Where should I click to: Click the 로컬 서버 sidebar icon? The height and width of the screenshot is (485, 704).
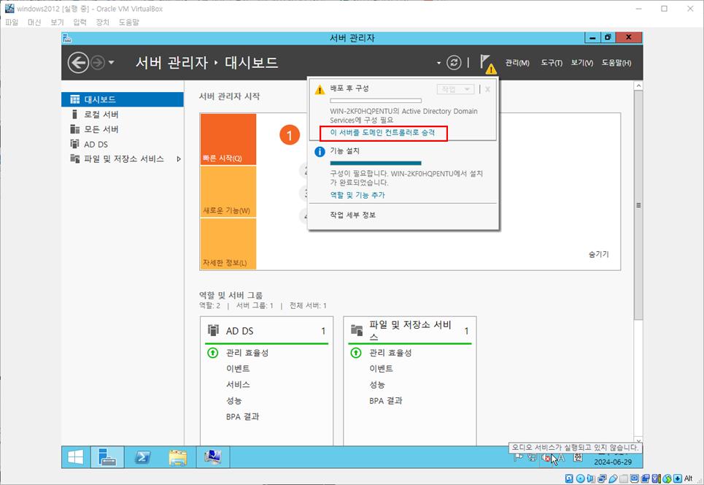pyautogui.click(x=75, y=114)
